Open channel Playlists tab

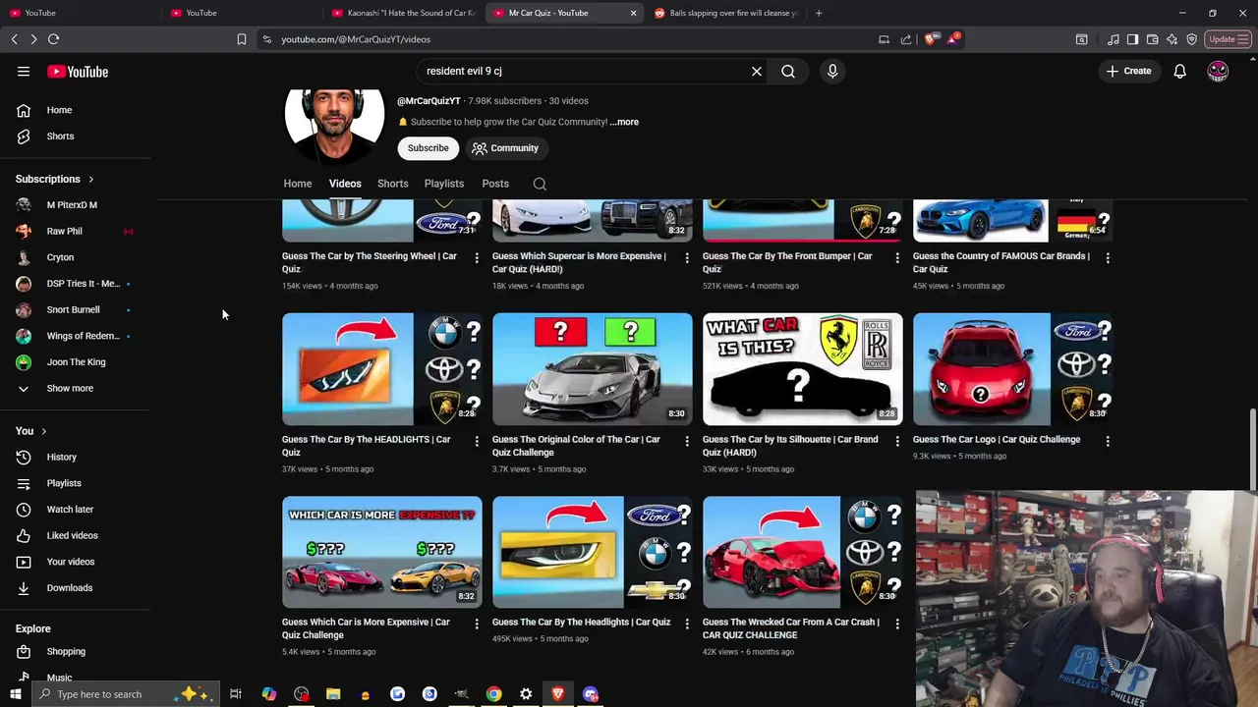tap(444, 184)
